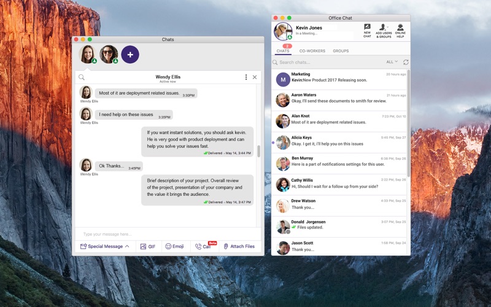
Task: Open chat with Cathy Willis
Action: 339,185
